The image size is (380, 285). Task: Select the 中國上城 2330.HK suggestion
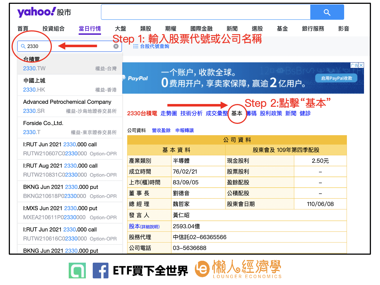point(70,85)
